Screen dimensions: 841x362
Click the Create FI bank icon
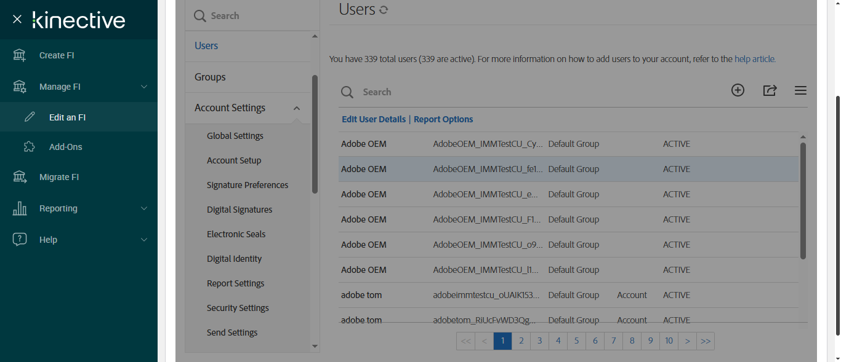click(x=20, y=55)
